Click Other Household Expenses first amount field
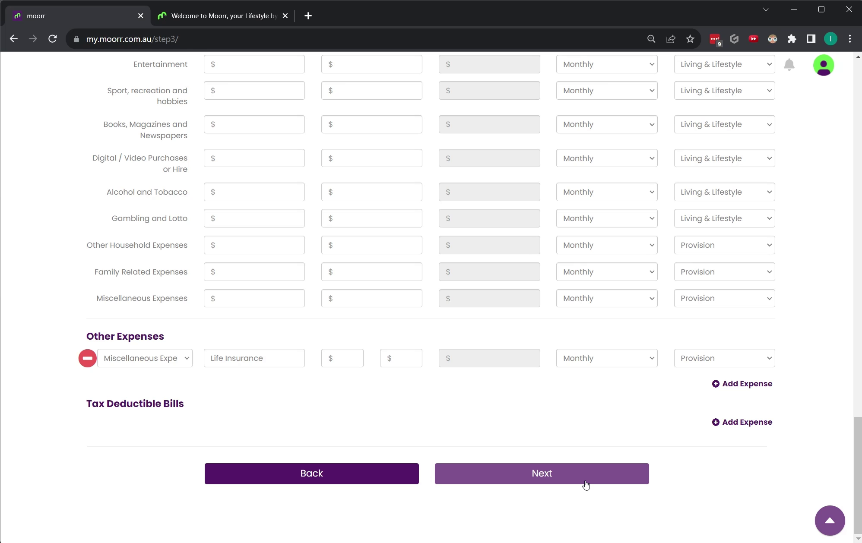The image size is (862, 543). (x=254, y=245)
